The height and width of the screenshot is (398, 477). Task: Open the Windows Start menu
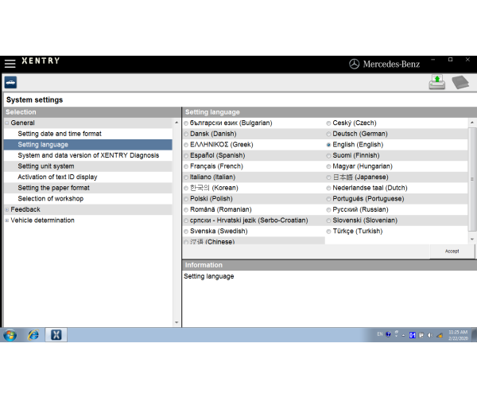[10, 335]
